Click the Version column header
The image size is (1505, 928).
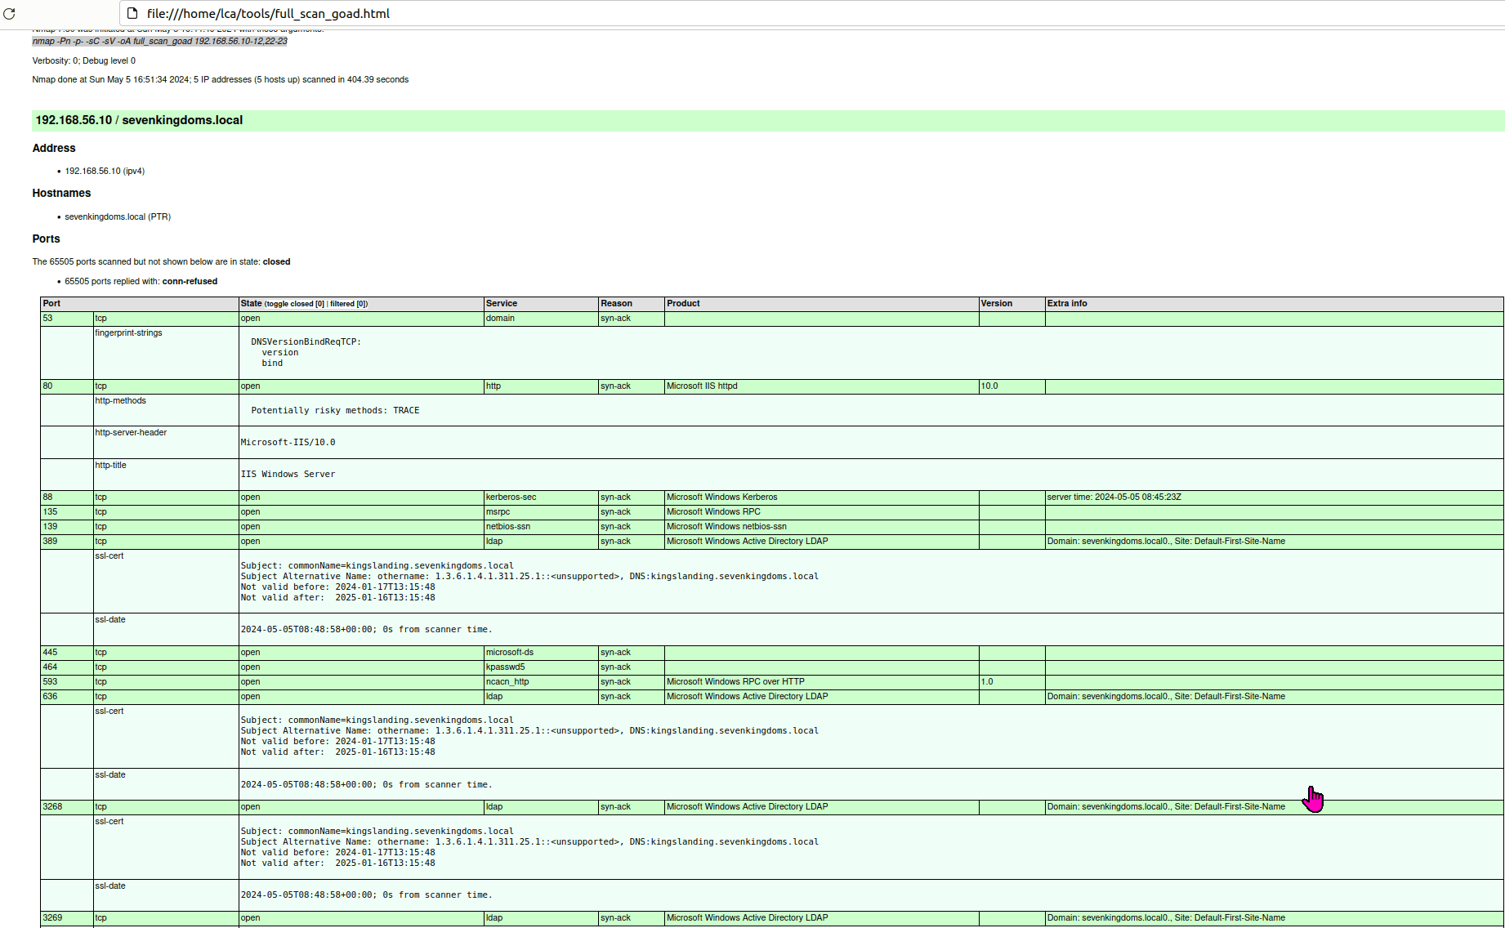1012,304
